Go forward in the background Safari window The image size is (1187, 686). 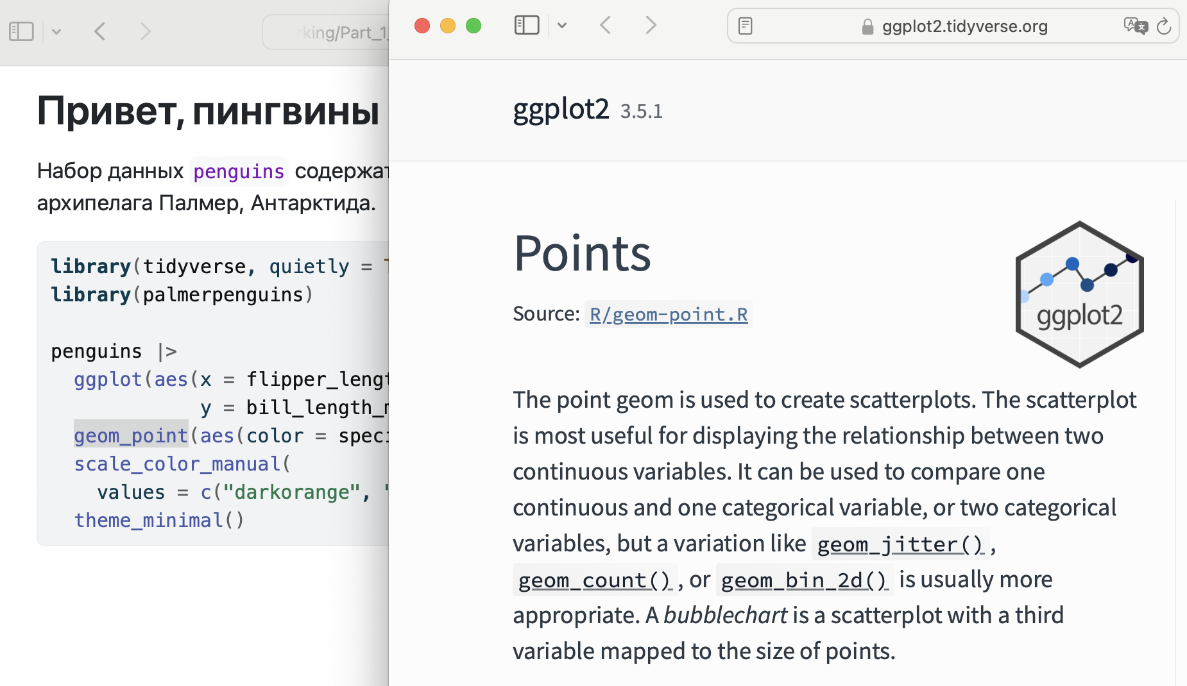(145, 31)
